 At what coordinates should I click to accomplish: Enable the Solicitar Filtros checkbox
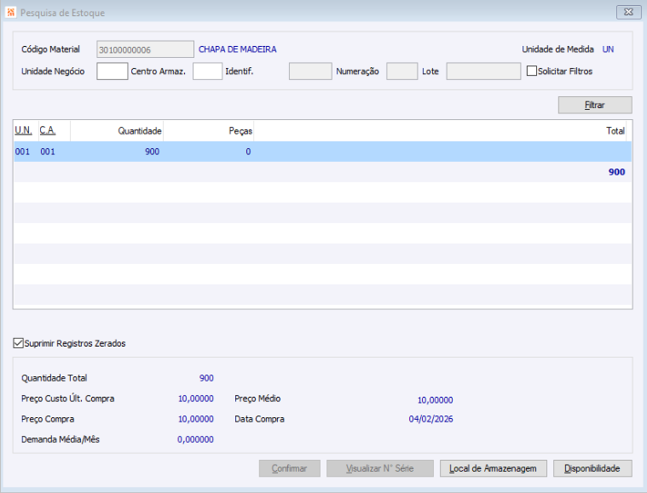click(x=531, y=71)
